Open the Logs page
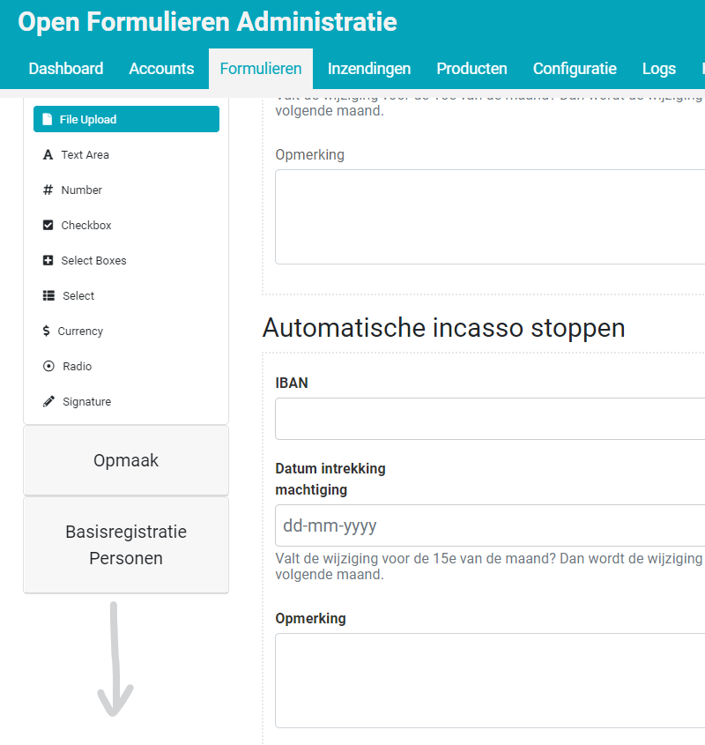 click(x=658, y=68)
